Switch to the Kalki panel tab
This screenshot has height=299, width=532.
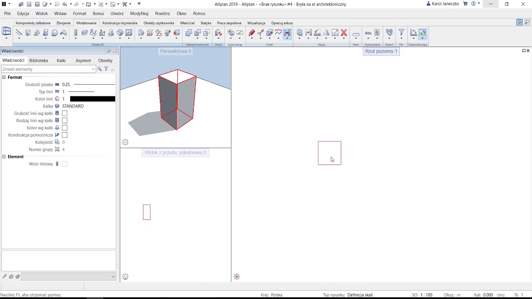coord(61,60)
